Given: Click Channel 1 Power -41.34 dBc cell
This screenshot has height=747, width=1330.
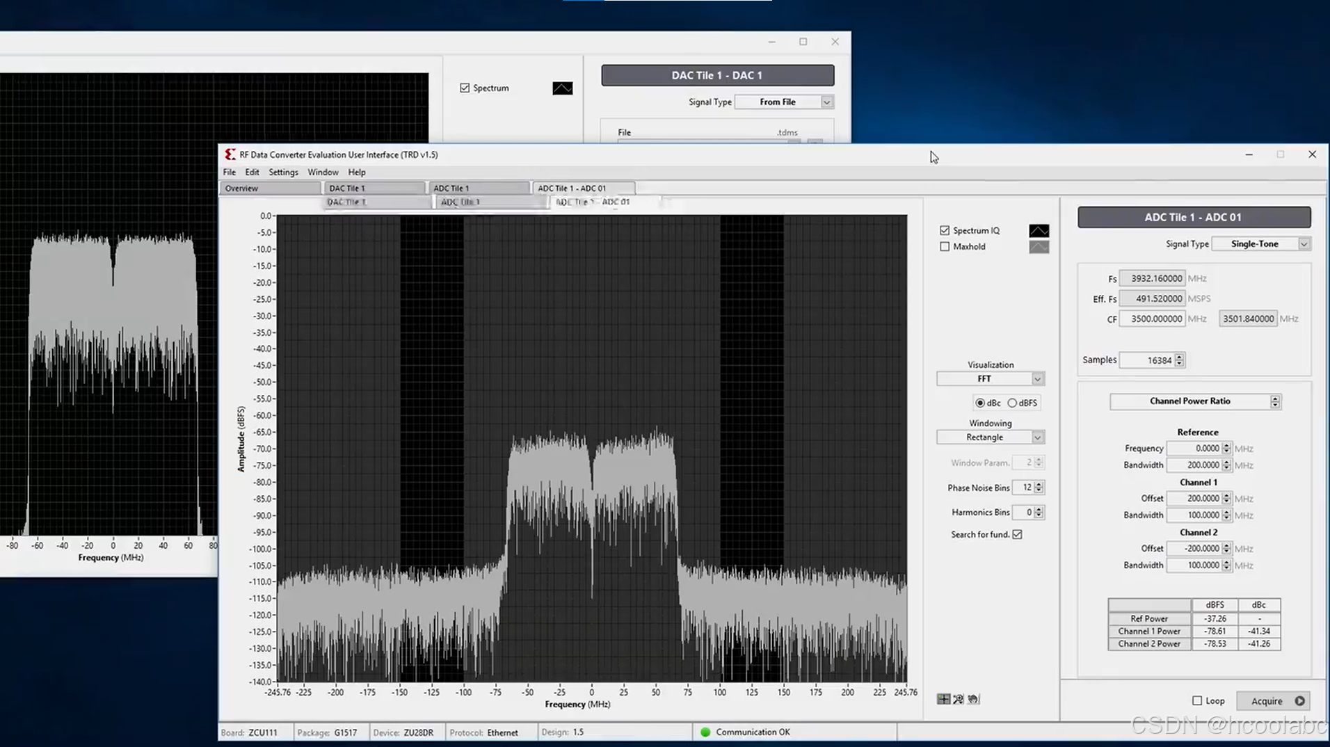Looking at the screenshot, I should (1259, 632).
